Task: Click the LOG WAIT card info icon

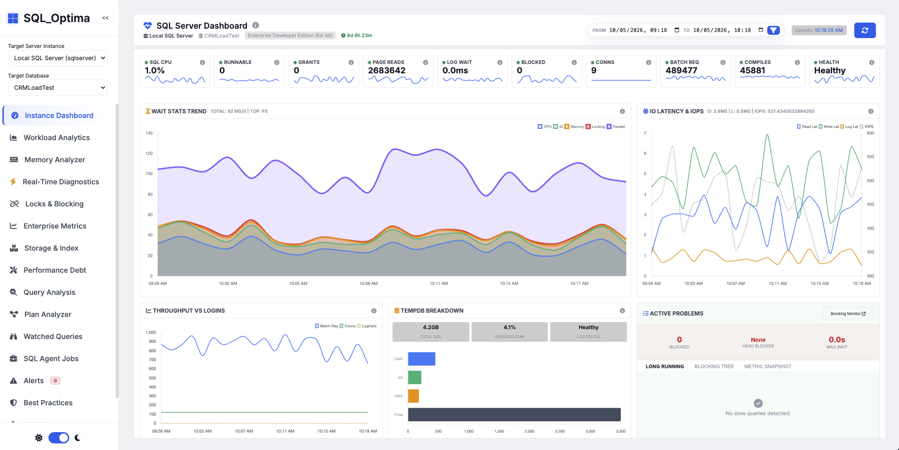Action: [x=500, y=63]
